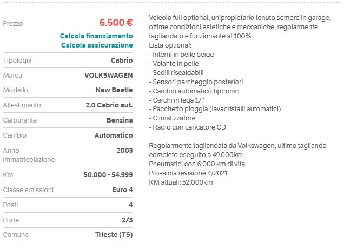The width and height of the screenshot is (344, 251).
Task: Click the Cabrio value in Tipologia row
Action: pyautogui.click(x=122, y=60)
